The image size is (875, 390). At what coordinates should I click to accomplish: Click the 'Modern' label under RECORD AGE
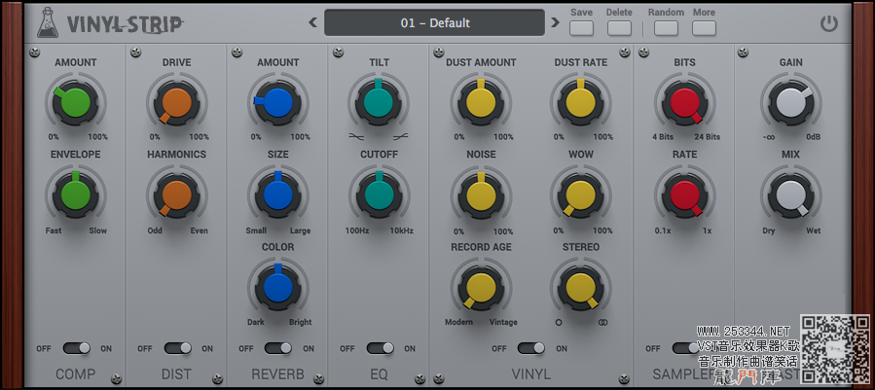click(x=458, y=322)
